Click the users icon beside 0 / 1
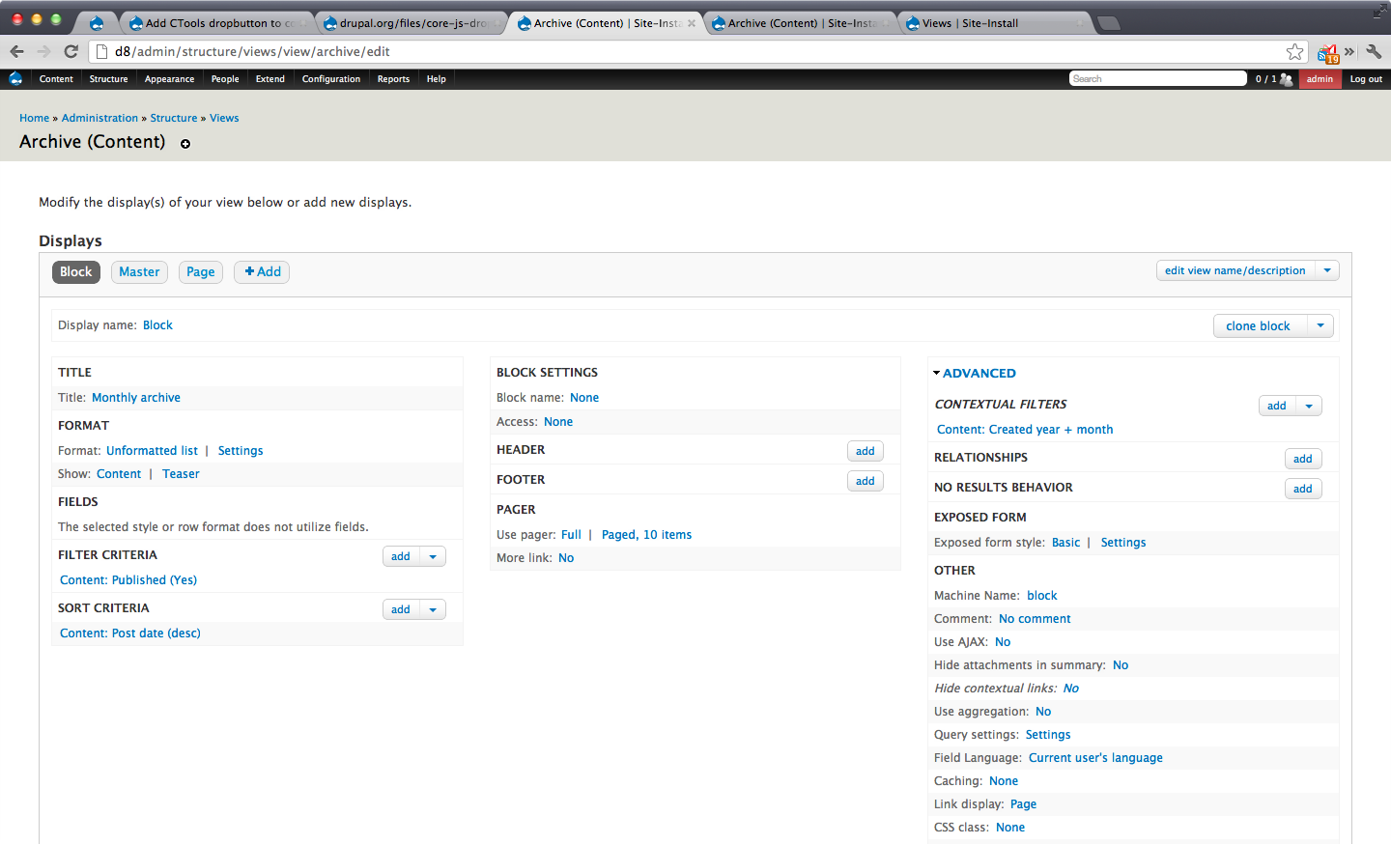The height and width of the screenshot is (844, 1391). click(1286, 79)
